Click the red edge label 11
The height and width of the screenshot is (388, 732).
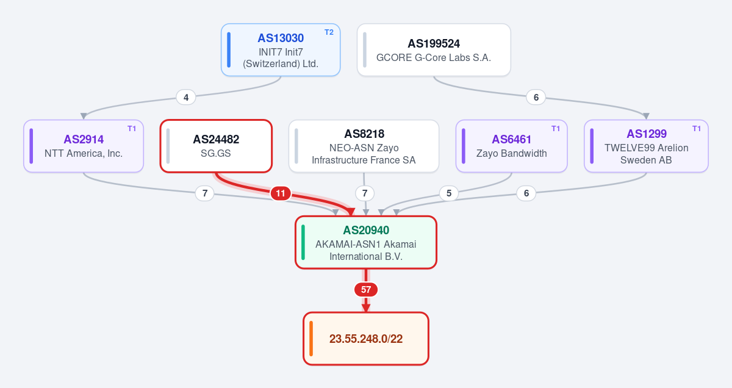tap(281, 193)
